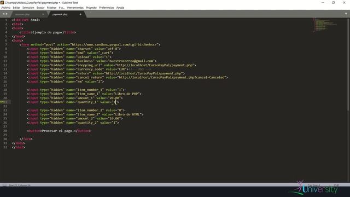Click the minimap code preview
Image resolution: width=350 pixels, height=197 pixels.
click(325, 25)
